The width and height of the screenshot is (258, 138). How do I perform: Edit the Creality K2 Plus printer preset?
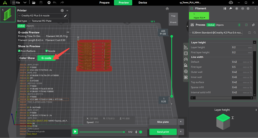tap(66, 16)
